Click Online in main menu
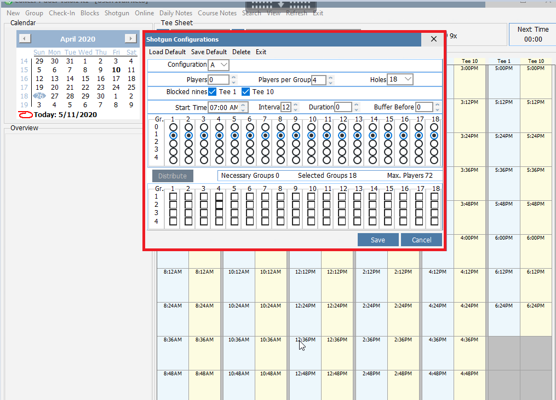Image resolution: width=556 pixels, height=400 pixels. [144, 13]
